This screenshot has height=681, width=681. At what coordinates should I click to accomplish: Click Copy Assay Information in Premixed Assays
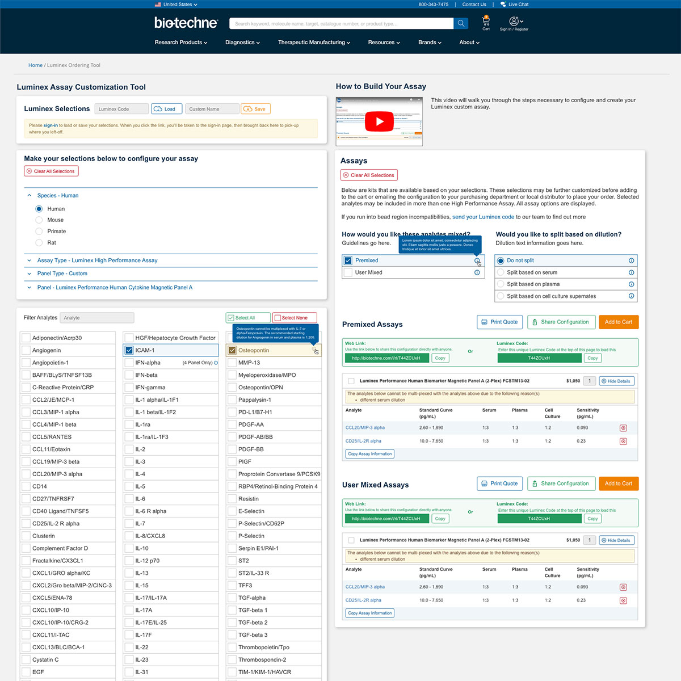coord(370,454)
